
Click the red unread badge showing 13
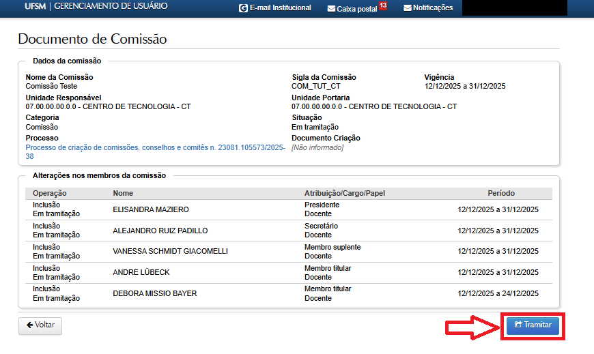coord(383,6)
